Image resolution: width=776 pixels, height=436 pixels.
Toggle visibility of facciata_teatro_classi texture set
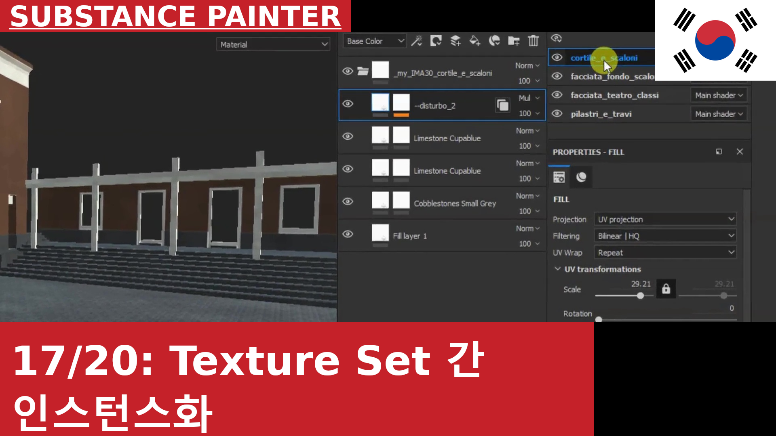pyautogui.click(x=557, y=95)
